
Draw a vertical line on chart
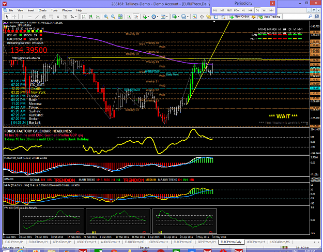coord(23,17)
